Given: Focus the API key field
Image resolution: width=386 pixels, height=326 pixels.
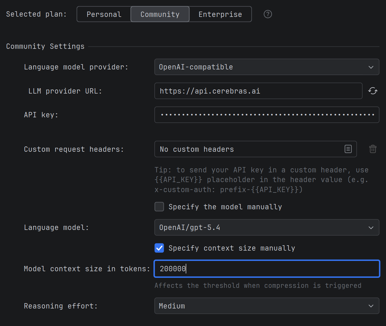Looking at the screenshot, I should coord(267,115).
